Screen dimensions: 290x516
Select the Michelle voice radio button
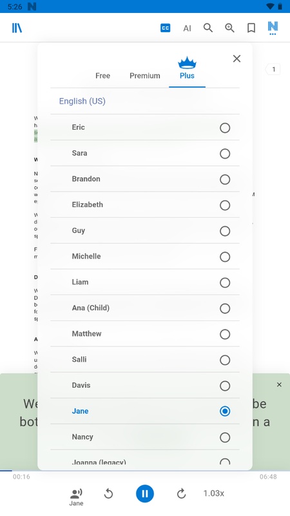[x=225, y=257]
